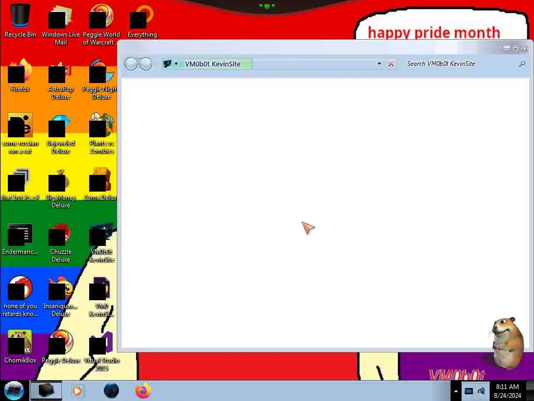Open the dark globe taskbar icon

111,391
